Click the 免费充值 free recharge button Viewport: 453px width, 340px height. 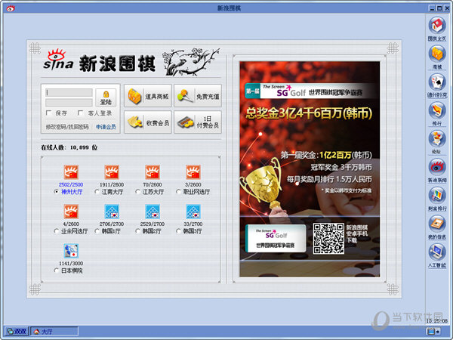click(x=198, y=96)
